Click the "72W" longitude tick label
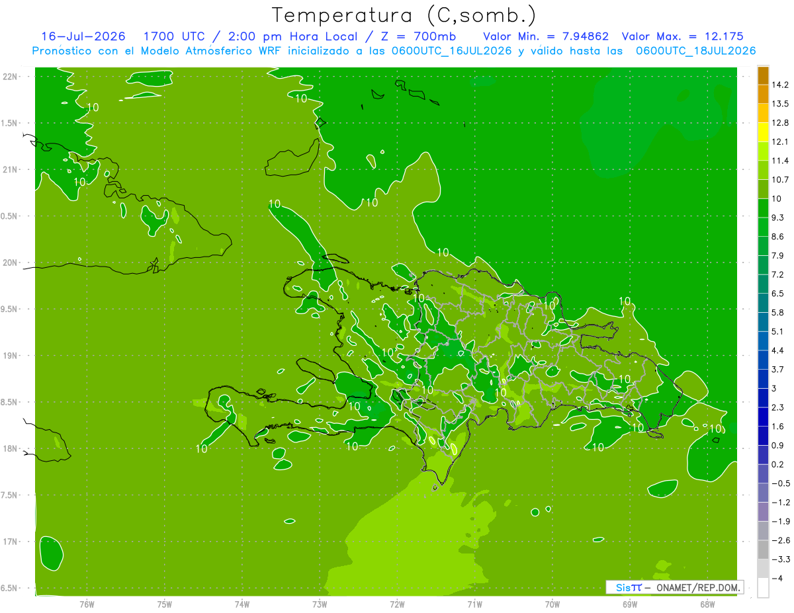 pyautogui.click(x=397, y=604)
